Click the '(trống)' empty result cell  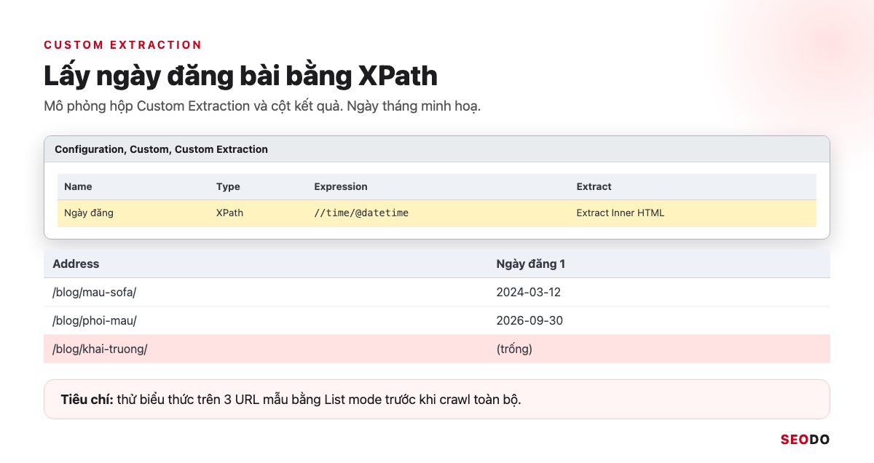coord(514,349)
